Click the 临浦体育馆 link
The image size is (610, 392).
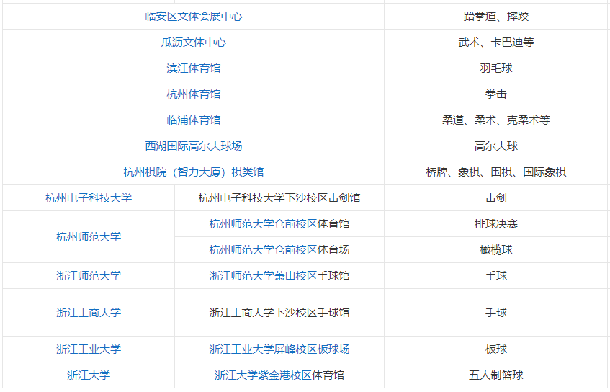[193, 120]
